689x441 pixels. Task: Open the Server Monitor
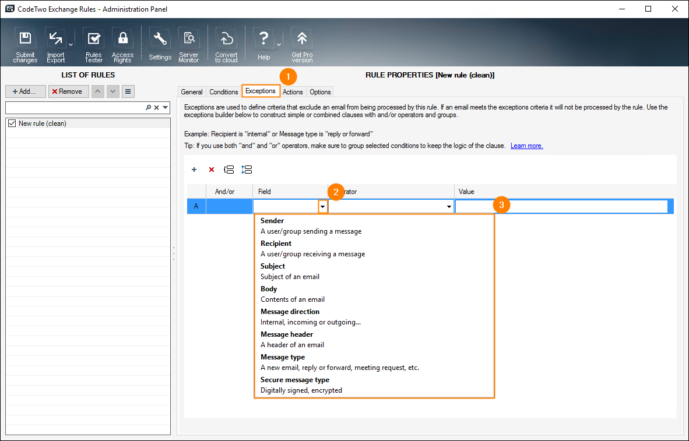(188, 45)
